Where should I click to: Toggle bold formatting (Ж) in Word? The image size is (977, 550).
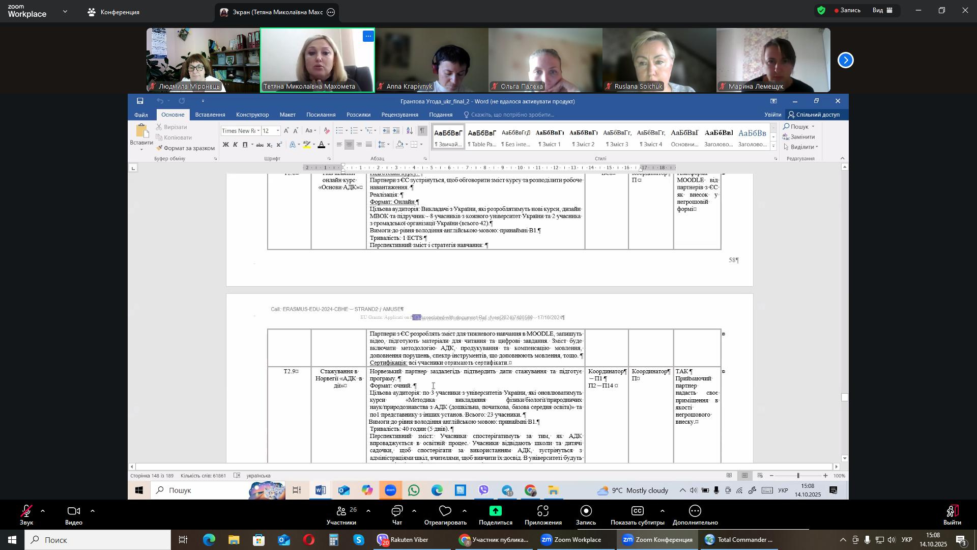click(225, 145)
